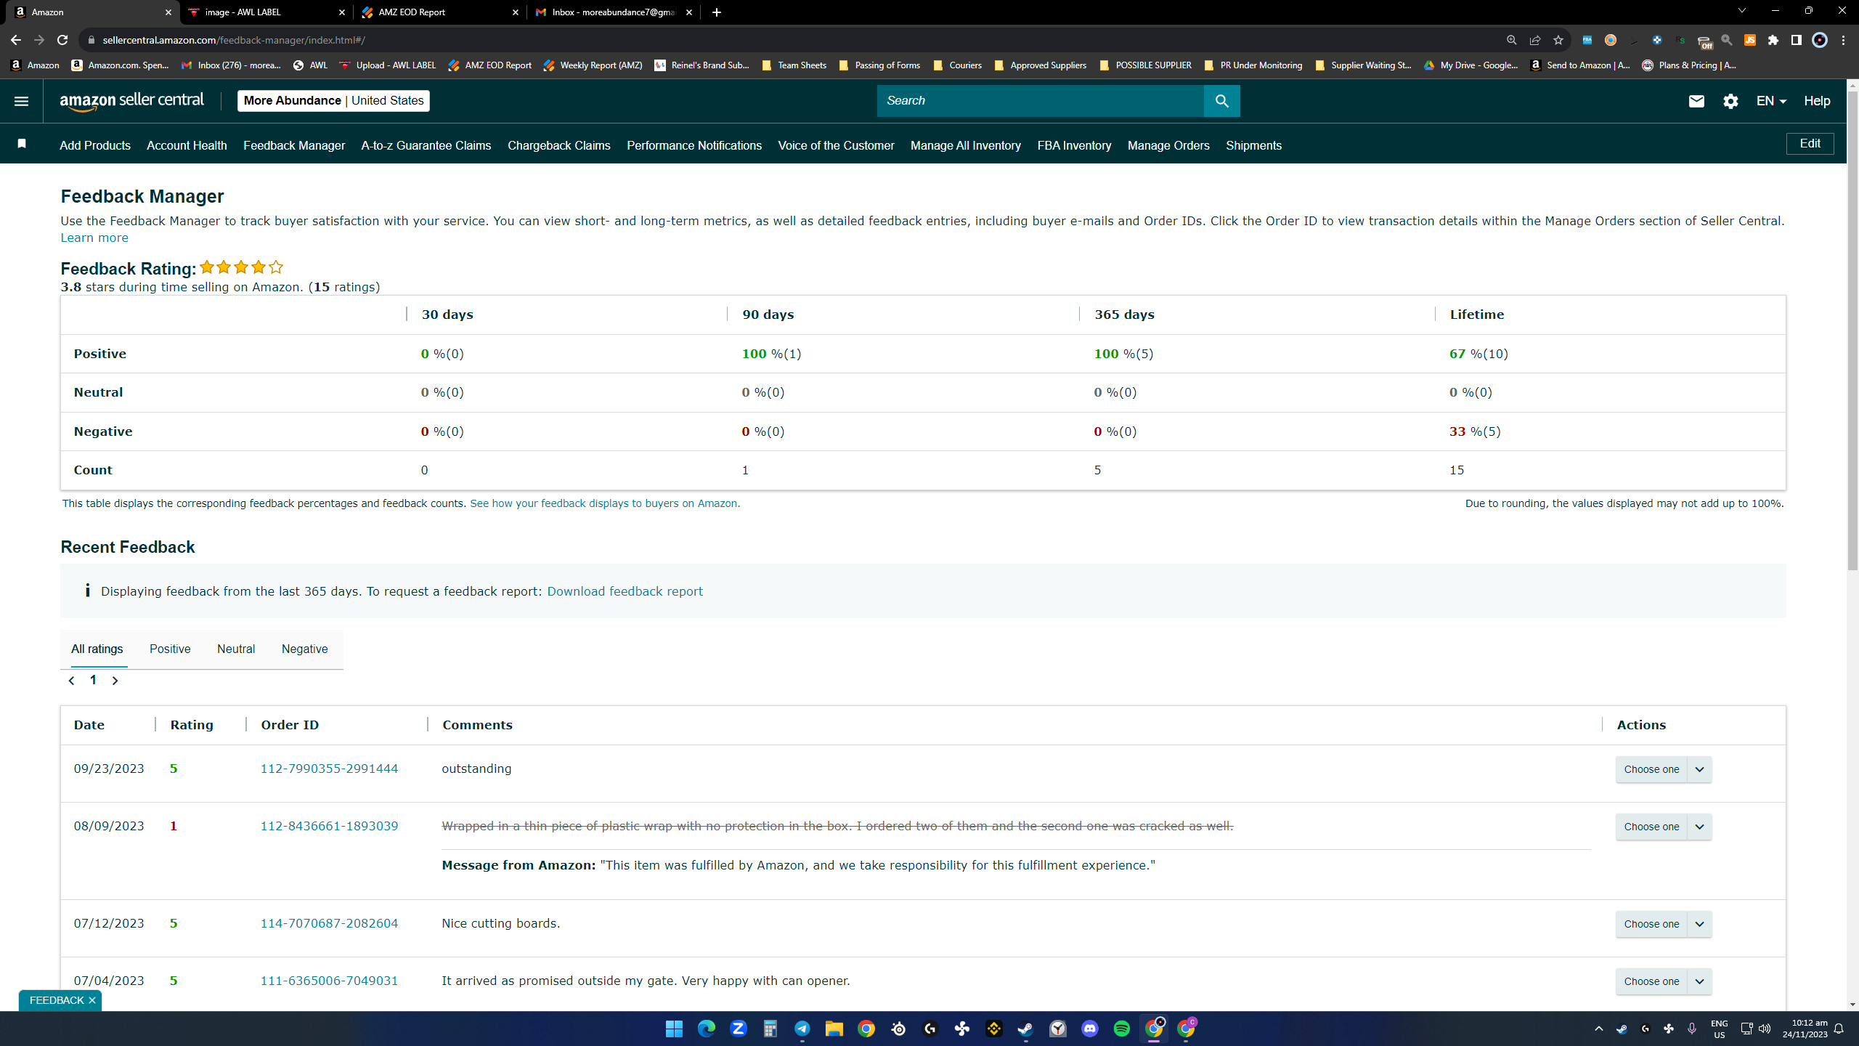Viewport: 1859px width, 1046px height.
Task: Open the browser extensions puzzle icon
Action: (x=1773, y=40)
